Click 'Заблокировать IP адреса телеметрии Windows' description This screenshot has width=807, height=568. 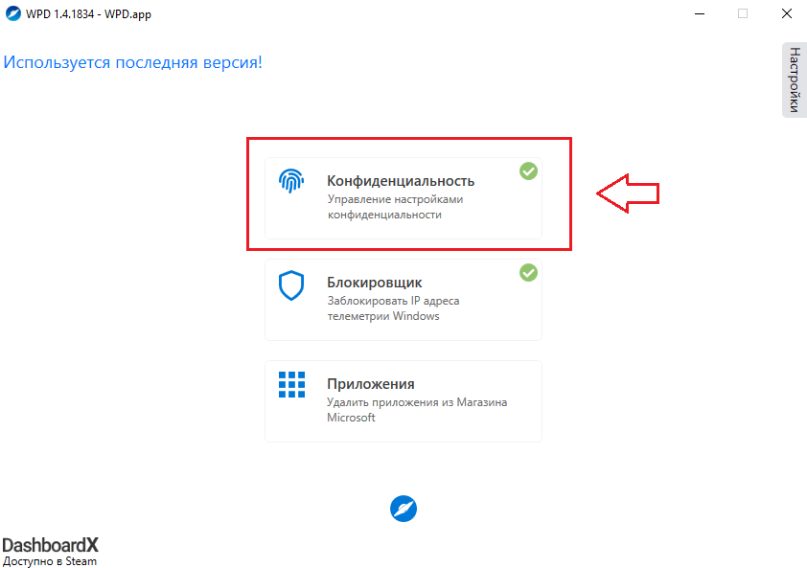pos(393,308)
